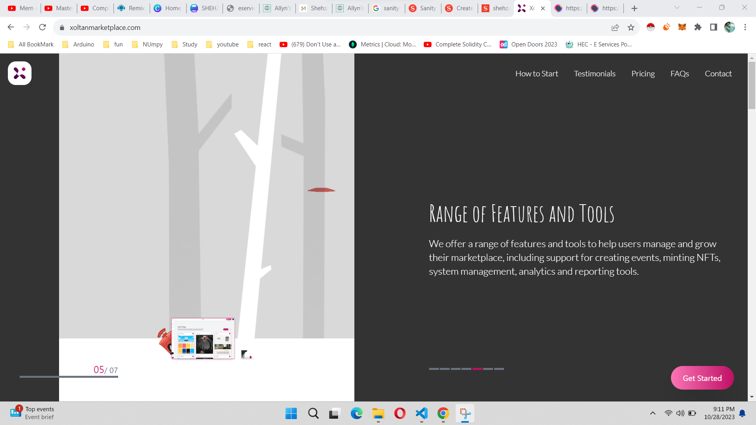The height and width of the screenshot is (425, 756).
Task: Go to Testimonials section
Action: click(595, 74)
